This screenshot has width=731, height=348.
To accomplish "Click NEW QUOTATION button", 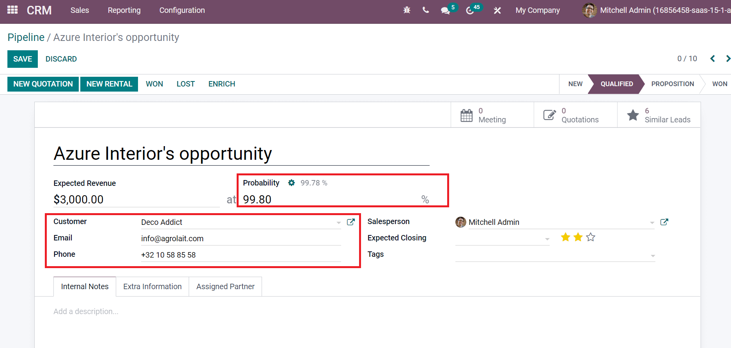I will (x=43, y=84).
